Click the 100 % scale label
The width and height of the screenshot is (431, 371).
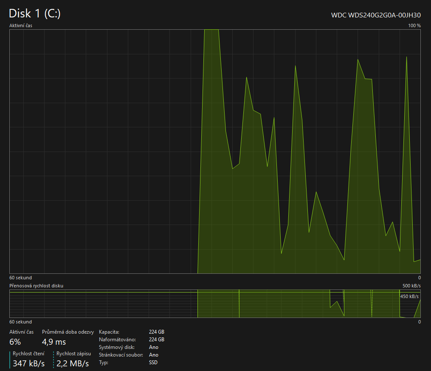tap(414, 25)
